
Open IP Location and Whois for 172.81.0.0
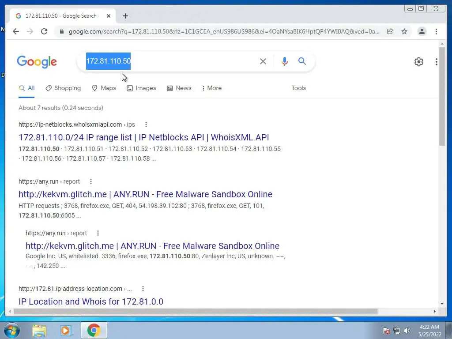click(91, 301)
